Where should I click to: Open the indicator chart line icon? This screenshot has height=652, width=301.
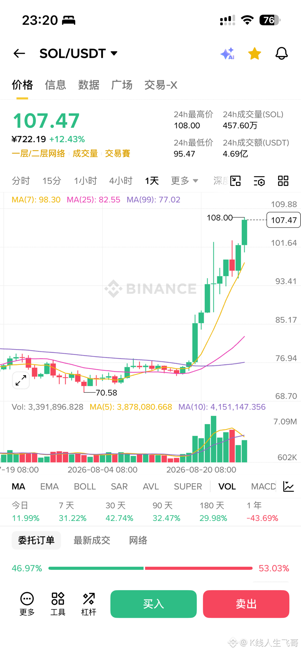289,486
